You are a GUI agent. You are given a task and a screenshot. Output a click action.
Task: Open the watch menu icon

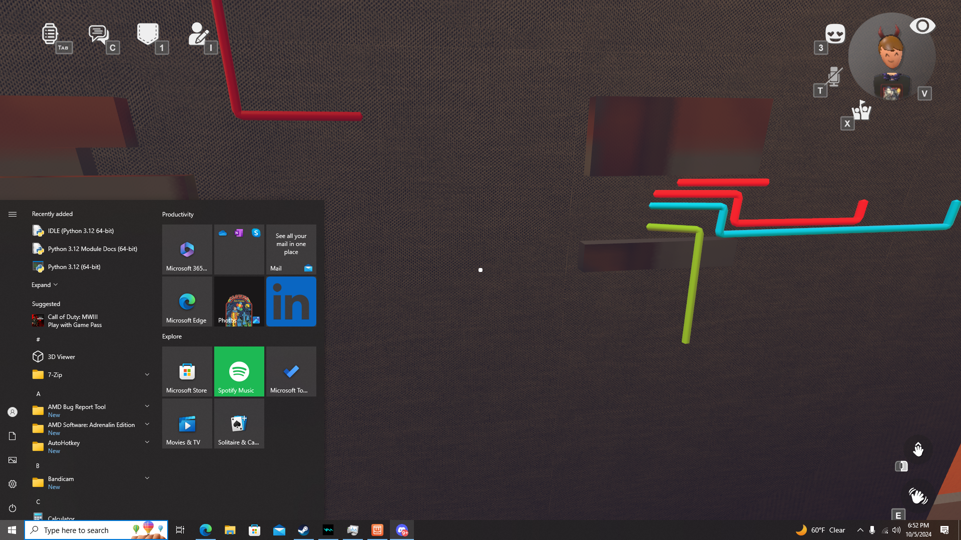tap(50, 34)
